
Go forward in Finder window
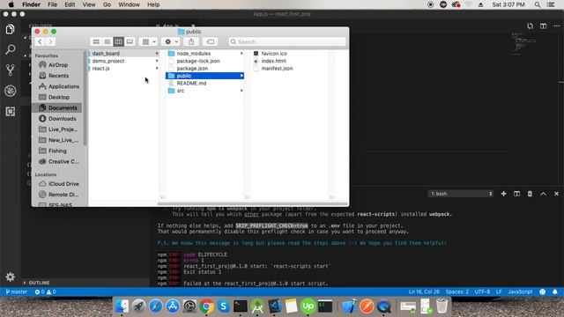click(50, 41)
